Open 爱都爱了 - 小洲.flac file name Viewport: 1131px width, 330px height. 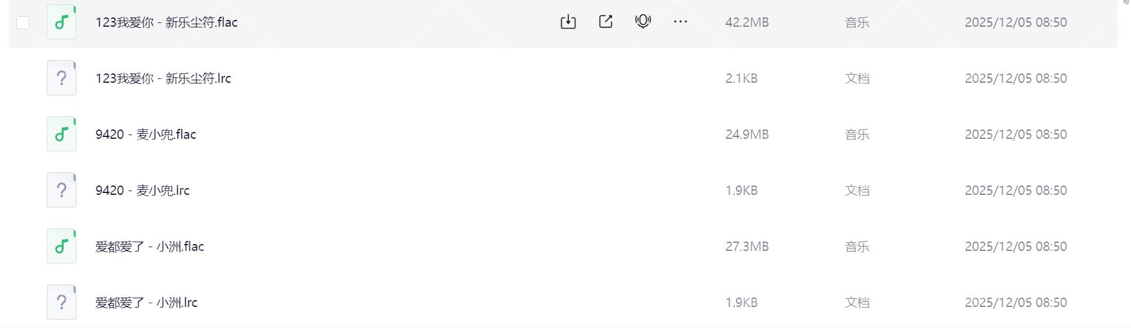tap(150, 247)
